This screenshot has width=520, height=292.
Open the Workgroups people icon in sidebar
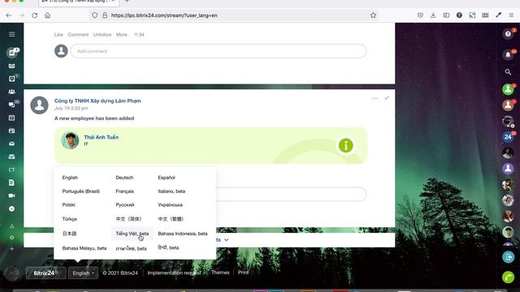(x=12, y=92)
